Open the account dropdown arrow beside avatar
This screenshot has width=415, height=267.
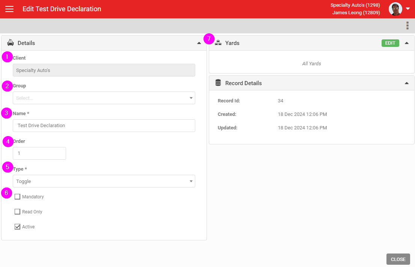[408, 9]
